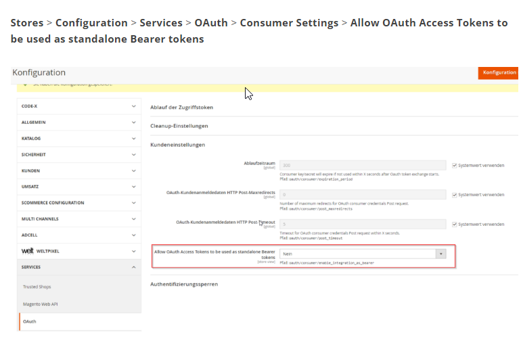Toggle Systemwert verwenden for Post-Maxredirects

[455, 195]
